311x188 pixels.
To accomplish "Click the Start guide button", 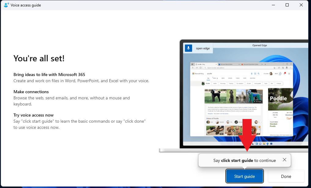I will click(x=244, y=176).
